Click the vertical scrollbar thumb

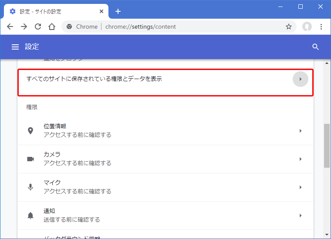pyautogui.click(x=327, y=146)
